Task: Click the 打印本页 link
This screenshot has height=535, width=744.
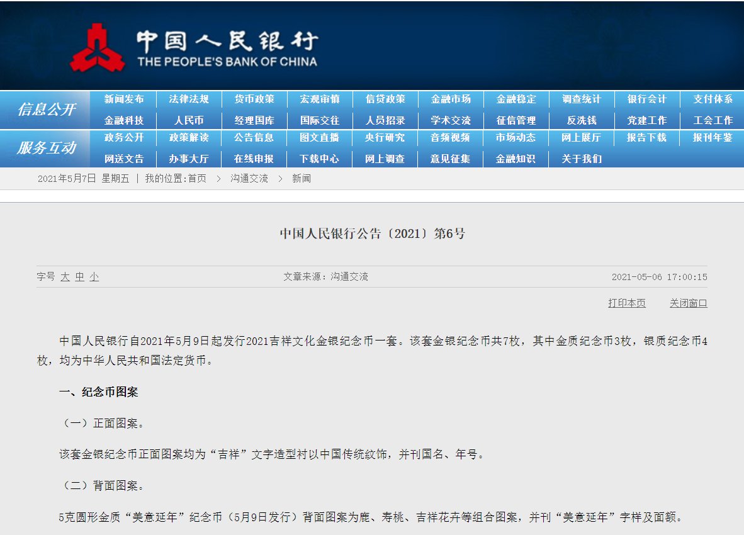Action: 626,303
